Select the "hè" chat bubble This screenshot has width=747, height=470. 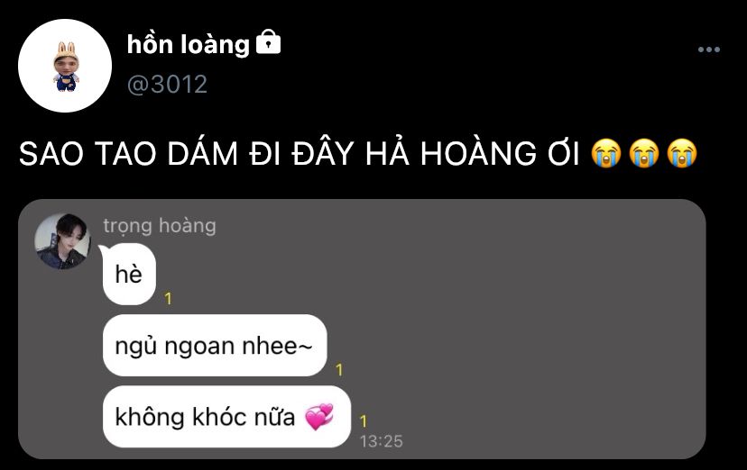click(129, 275)
